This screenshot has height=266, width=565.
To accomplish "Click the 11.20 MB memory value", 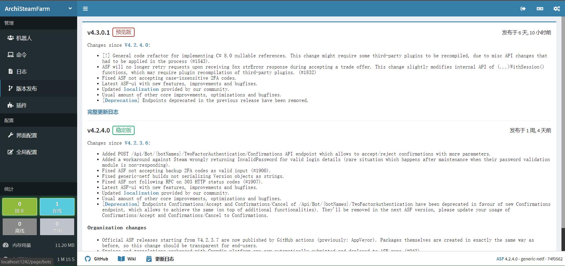I will pyautogui.click(x=65, y=245).
